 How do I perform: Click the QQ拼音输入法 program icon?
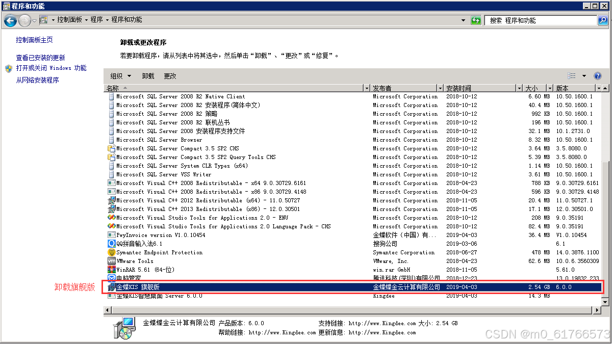[112, 244]
